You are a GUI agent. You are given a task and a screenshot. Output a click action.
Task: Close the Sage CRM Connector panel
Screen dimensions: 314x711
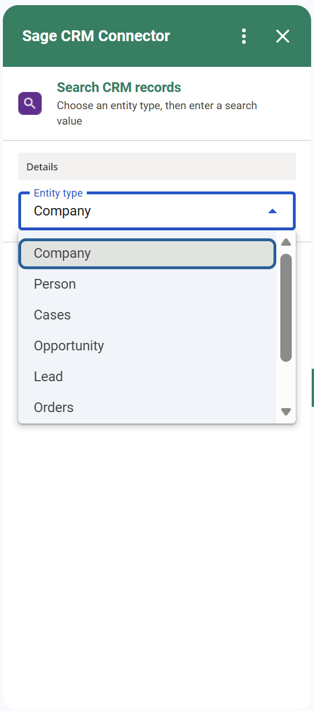click(x=283, y=36)
